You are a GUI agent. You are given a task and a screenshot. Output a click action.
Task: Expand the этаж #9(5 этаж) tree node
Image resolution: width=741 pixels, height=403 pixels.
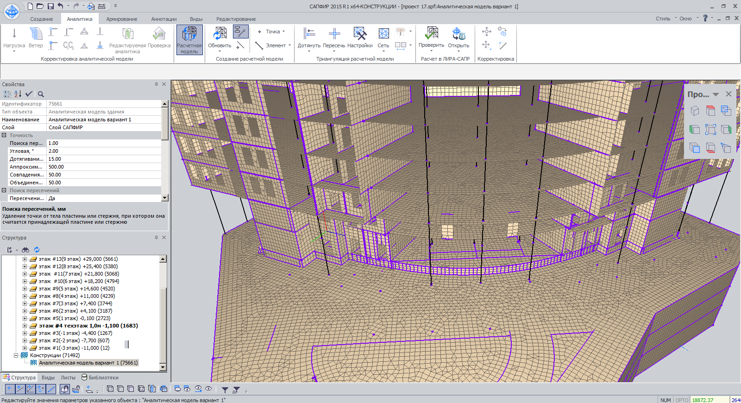coord(25,289)
